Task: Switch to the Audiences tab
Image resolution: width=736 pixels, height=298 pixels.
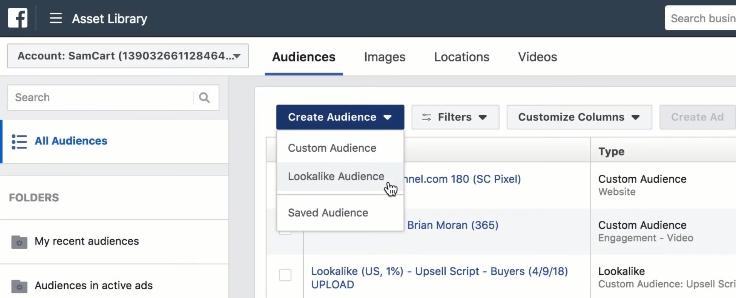Action: 304,57
